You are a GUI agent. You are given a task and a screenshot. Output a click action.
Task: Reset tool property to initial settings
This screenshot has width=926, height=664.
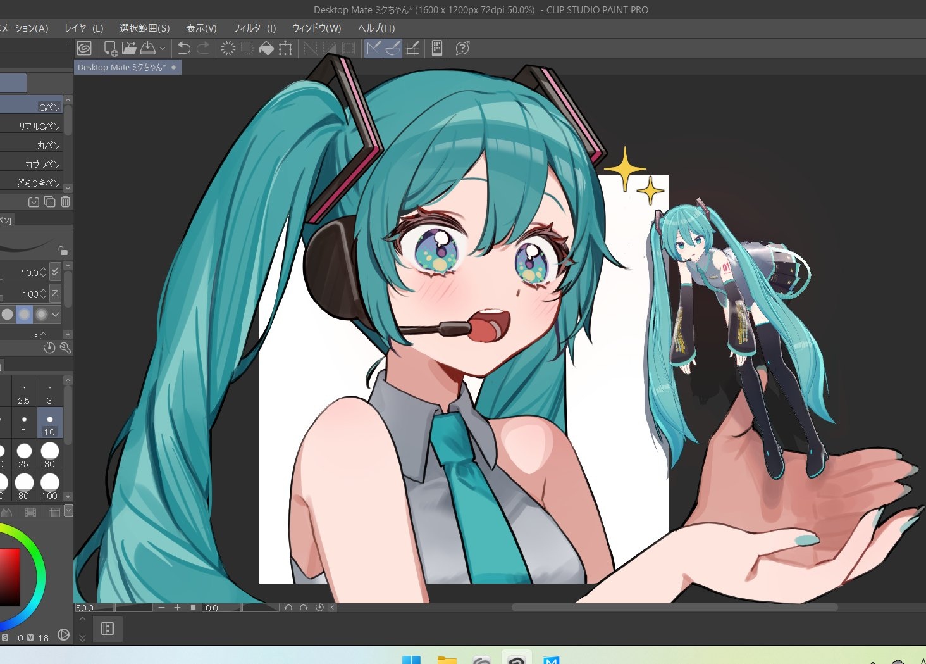click(49, 348)
